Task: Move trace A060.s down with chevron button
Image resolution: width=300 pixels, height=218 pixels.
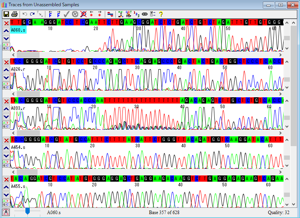Action: pyautogui.click(x=6, y=39)
